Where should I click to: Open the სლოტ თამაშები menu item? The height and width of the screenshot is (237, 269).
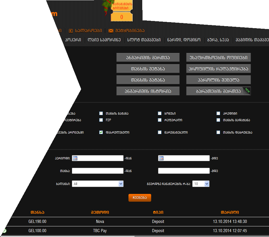pos(144,40)
